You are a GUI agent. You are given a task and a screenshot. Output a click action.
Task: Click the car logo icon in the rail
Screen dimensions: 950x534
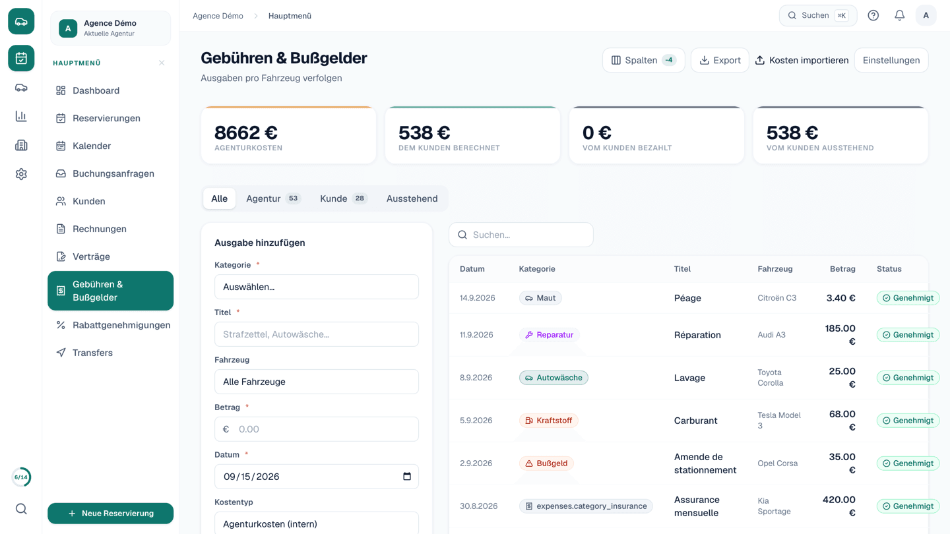tap(21, 21)
